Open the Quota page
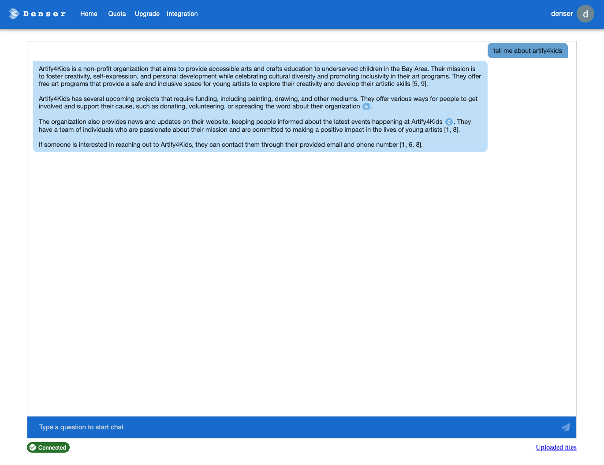The image size is (604, 465). point(117,14)
